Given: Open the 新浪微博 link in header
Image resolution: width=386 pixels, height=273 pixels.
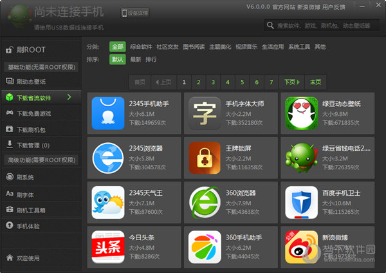Looking at the screenshot, I should (308, 7).
